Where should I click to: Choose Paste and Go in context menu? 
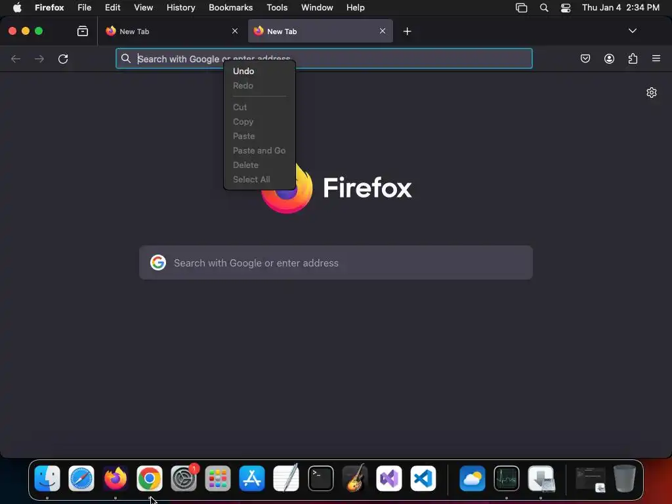click(x=259, y=150)
